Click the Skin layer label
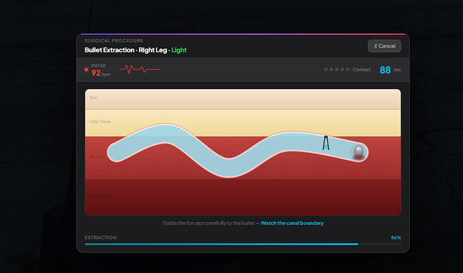Screen dimensions: 463x273 [93, 97]
